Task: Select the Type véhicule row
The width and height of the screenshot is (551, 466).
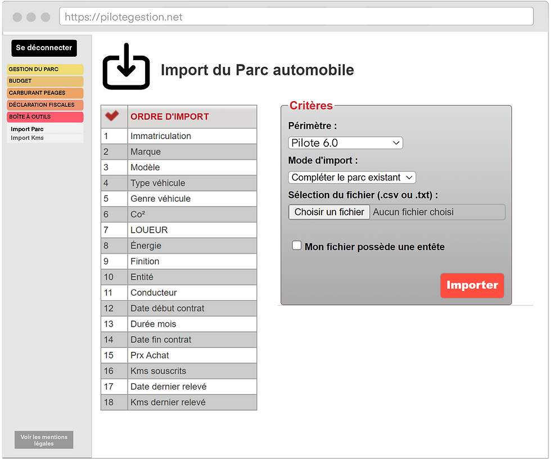Action: tap(179, 183)
